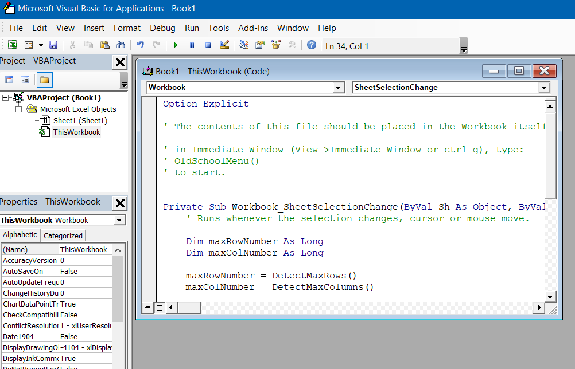This screenshot has width=575, height=369.
Task: Collapse the Microsoft Excel Objects folder
Action: pyautogui.click(x=19, y=109)
